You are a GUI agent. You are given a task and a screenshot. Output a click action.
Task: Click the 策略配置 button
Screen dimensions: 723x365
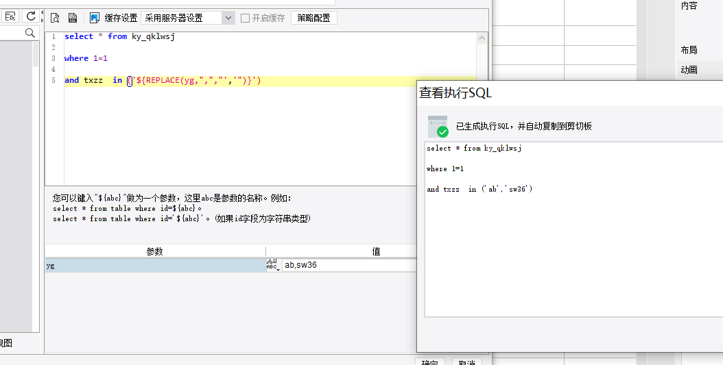point(313,18)
